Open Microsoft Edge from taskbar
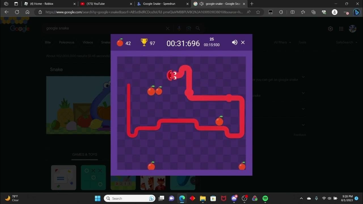The image size is (363, 204). tap(182, 198)
